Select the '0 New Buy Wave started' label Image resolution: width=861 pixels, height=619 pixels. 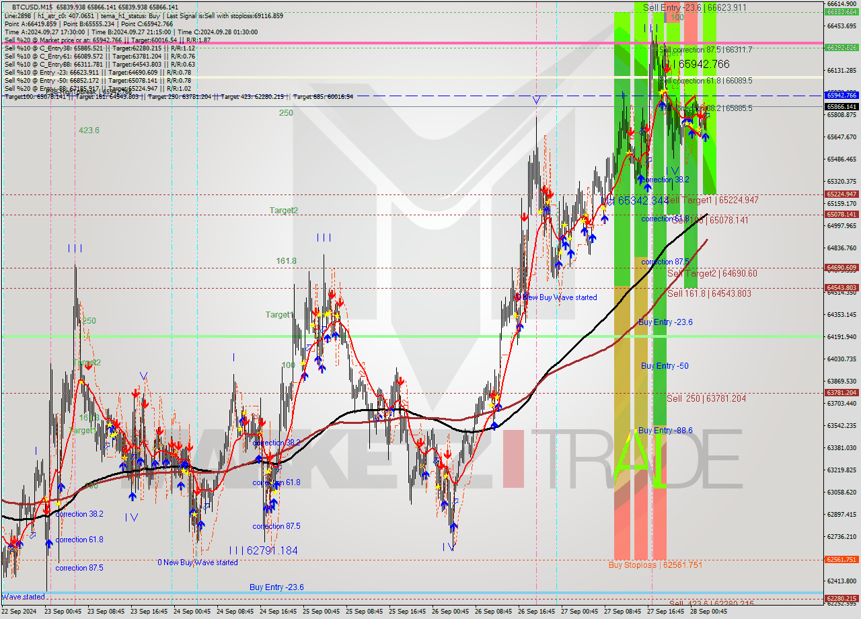198,562
